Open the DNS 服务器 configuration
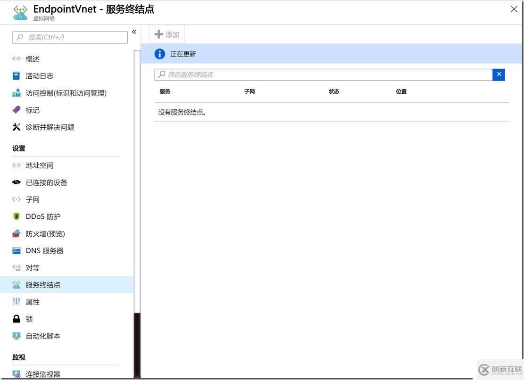 (44, 250)
